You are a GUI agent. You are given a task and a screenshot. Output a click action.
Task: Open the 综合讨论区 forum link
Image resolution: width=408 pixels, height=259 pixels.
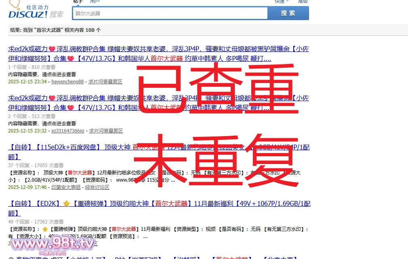tap(97, 187)
